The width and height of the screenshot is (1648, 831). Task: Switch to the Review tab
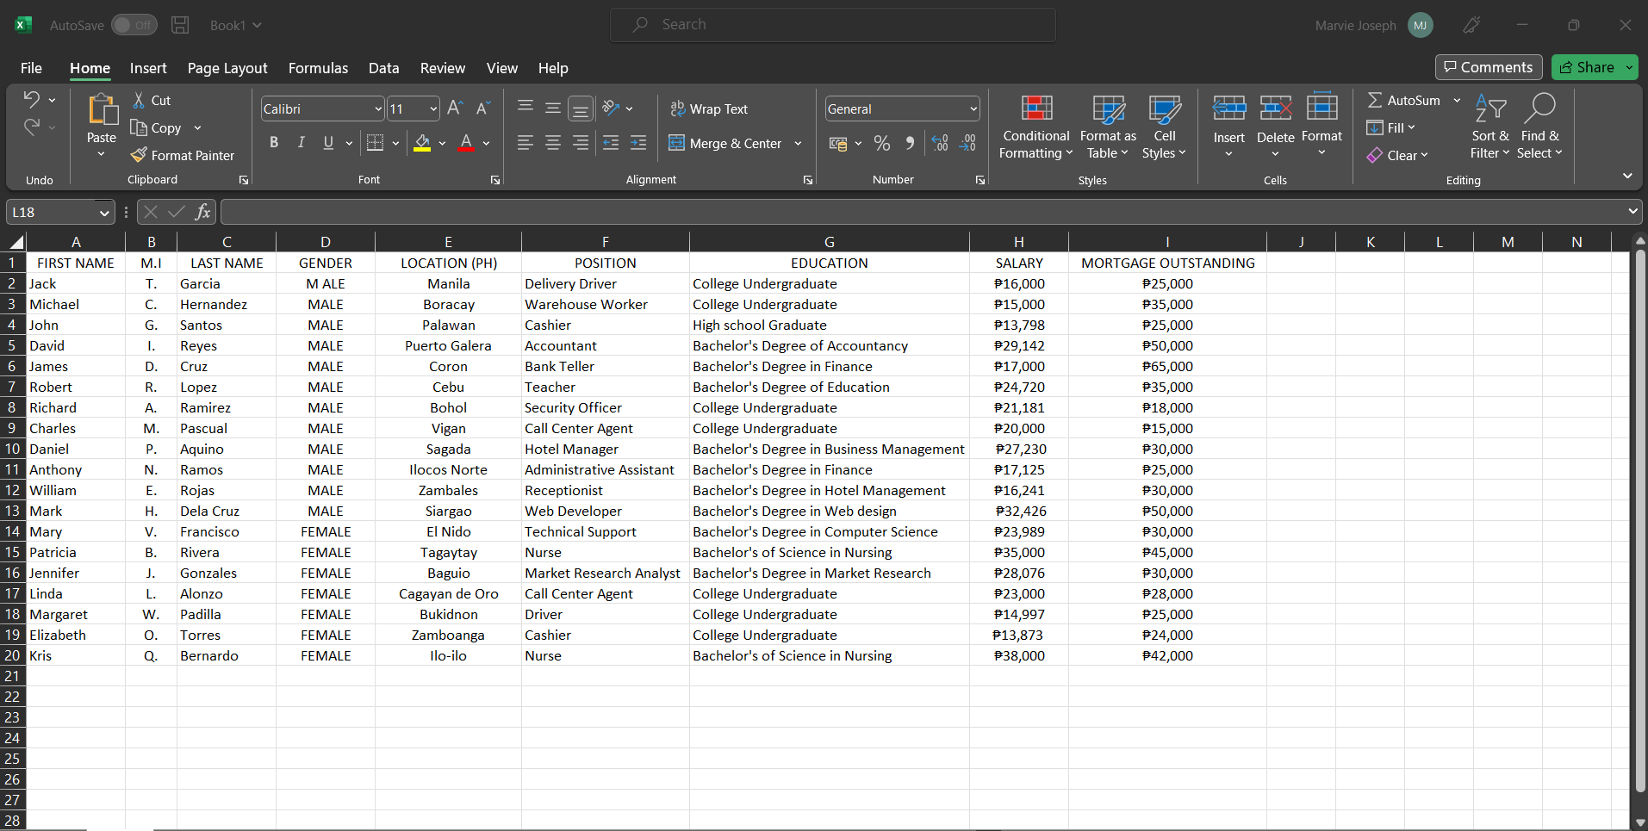click(443, 68)
